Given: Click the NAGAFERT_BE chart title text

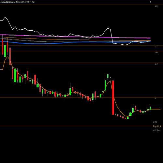Looking at the screenshot, I should pyautogui.click(x=27, y=2).
